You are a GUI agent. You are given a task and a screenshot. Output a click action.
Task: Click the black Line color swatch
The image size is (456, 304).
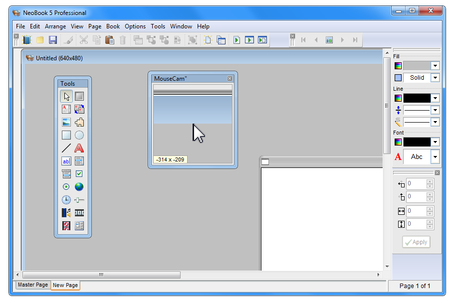(x=417, y=98)
